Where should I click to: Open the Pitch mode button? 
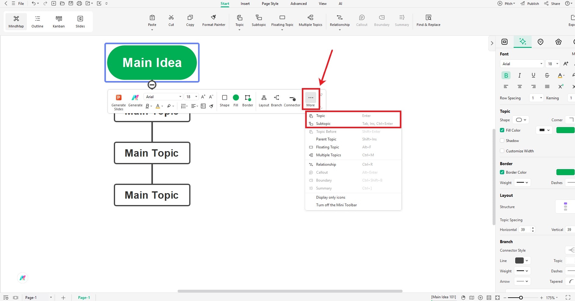point(506,4)
